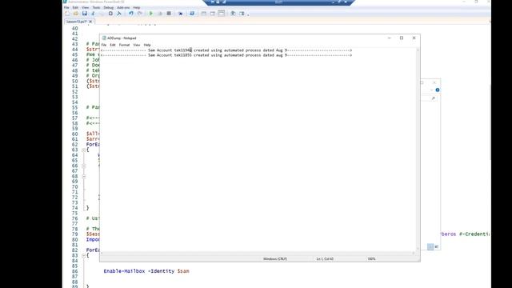Click the Notepad line mentioning tek11946
The width and height of the screenshot is (512, 288).
click(226, 50)
